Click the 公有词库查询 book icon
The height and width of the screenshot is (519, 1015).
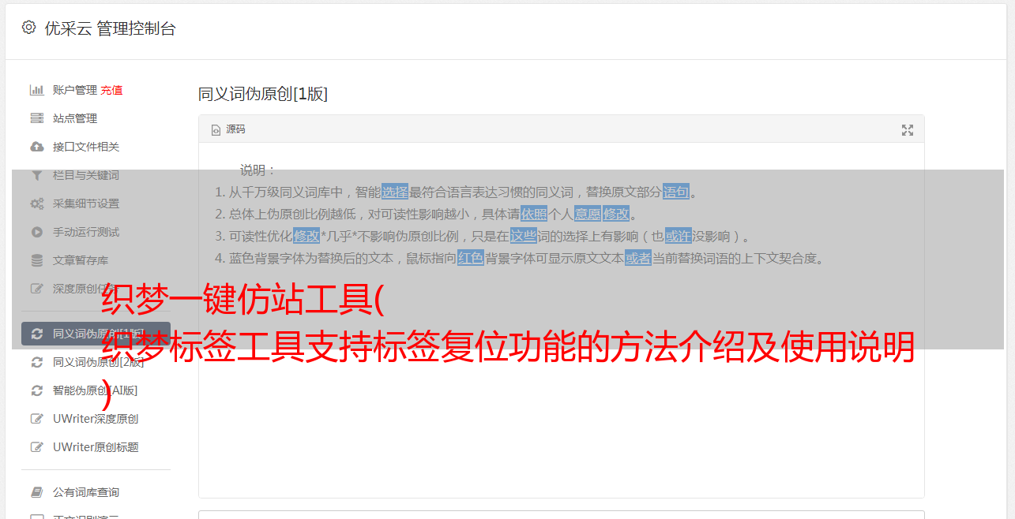click(x=36, y=492)
